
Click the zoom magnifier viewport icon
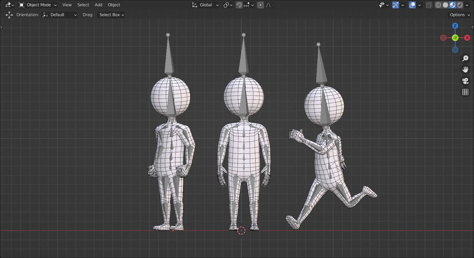pyautogui.click(x=465, y=59)
